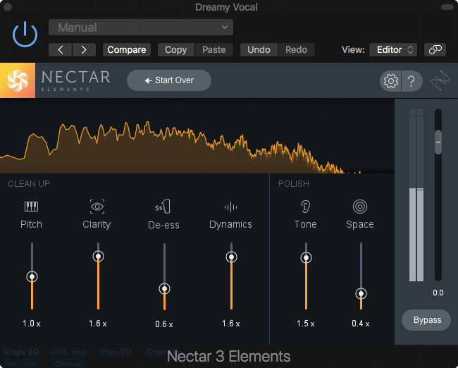The image size is (458, 368).
Task: Click the output gain slider thumb
Action: pos(438,142)
